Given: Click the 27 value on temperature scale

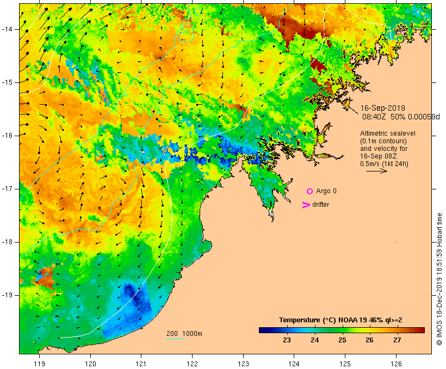Looking at the screenshot, I should pyautogui.click(x=397, y=340).
